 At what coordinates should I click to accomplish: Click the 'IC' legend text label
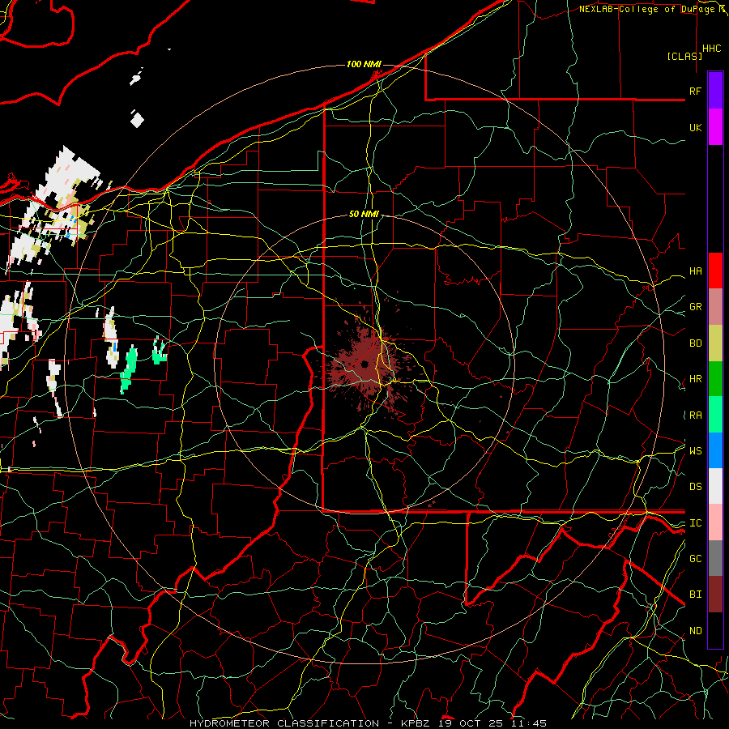pos(696,523)
